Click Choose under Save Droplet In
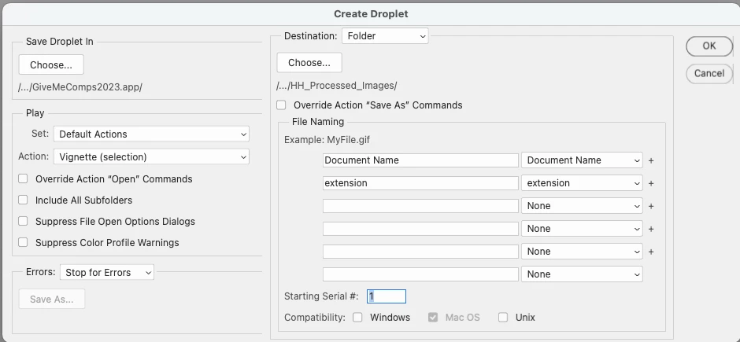Screen dimensions: 740x342 51,64
